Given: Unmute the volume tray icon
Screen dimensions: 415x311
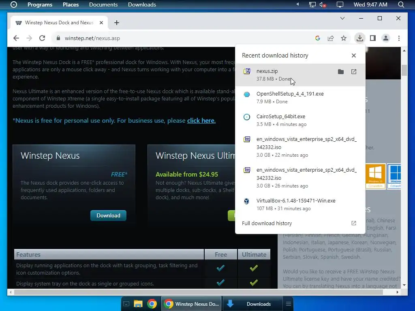Looking at the screenshot, I should coord(323,4).
